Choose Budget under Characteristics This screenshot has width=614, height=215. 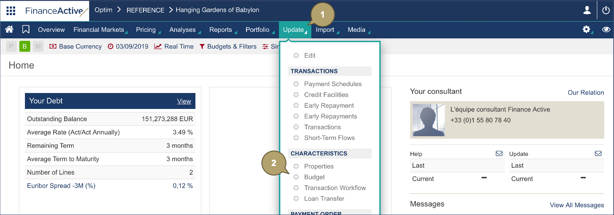click(314, 177)
